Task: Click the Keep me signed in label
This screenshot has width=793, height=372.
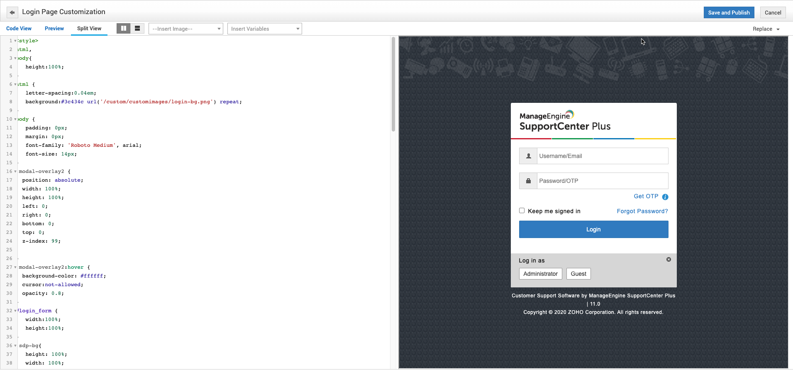Action: (554, 211)
